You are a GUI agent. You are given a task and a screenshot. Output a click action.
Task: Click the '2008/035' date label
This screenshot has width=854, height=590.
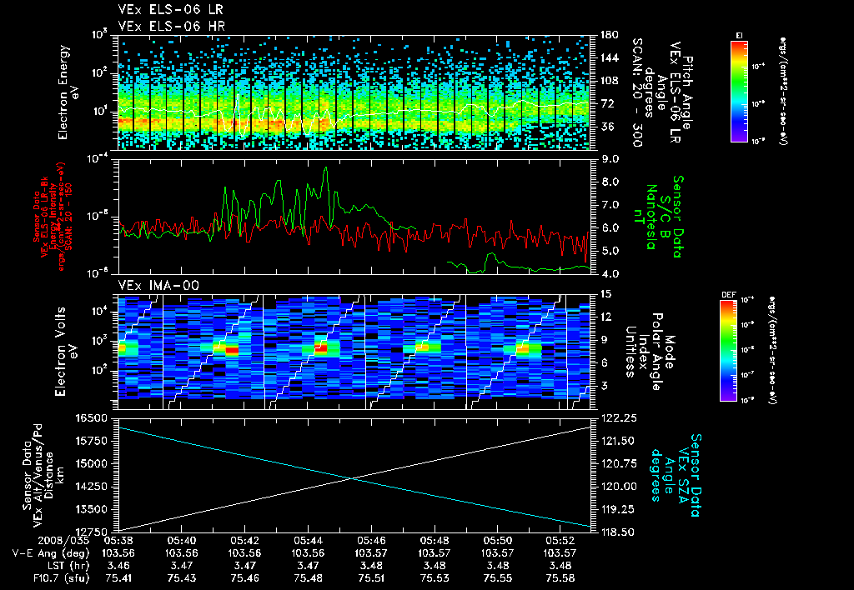63,541
